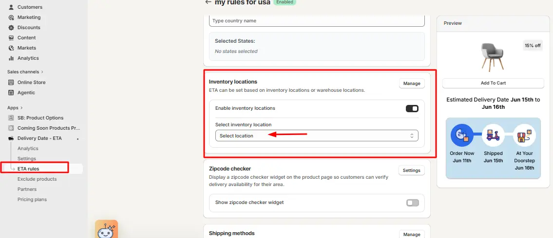This screenshot has height=238, width=553.
Task: Click the Selected States label
Action: tap(235, 41)
